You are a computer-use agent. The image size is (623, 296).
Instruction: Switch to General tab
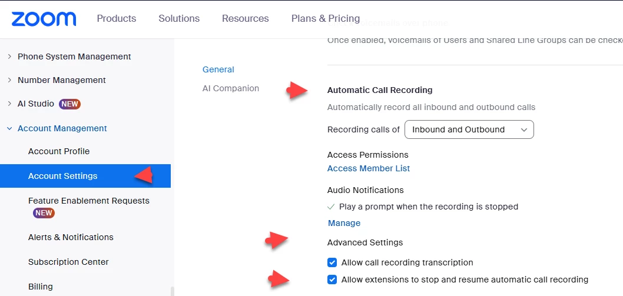[x=218, y=69]
